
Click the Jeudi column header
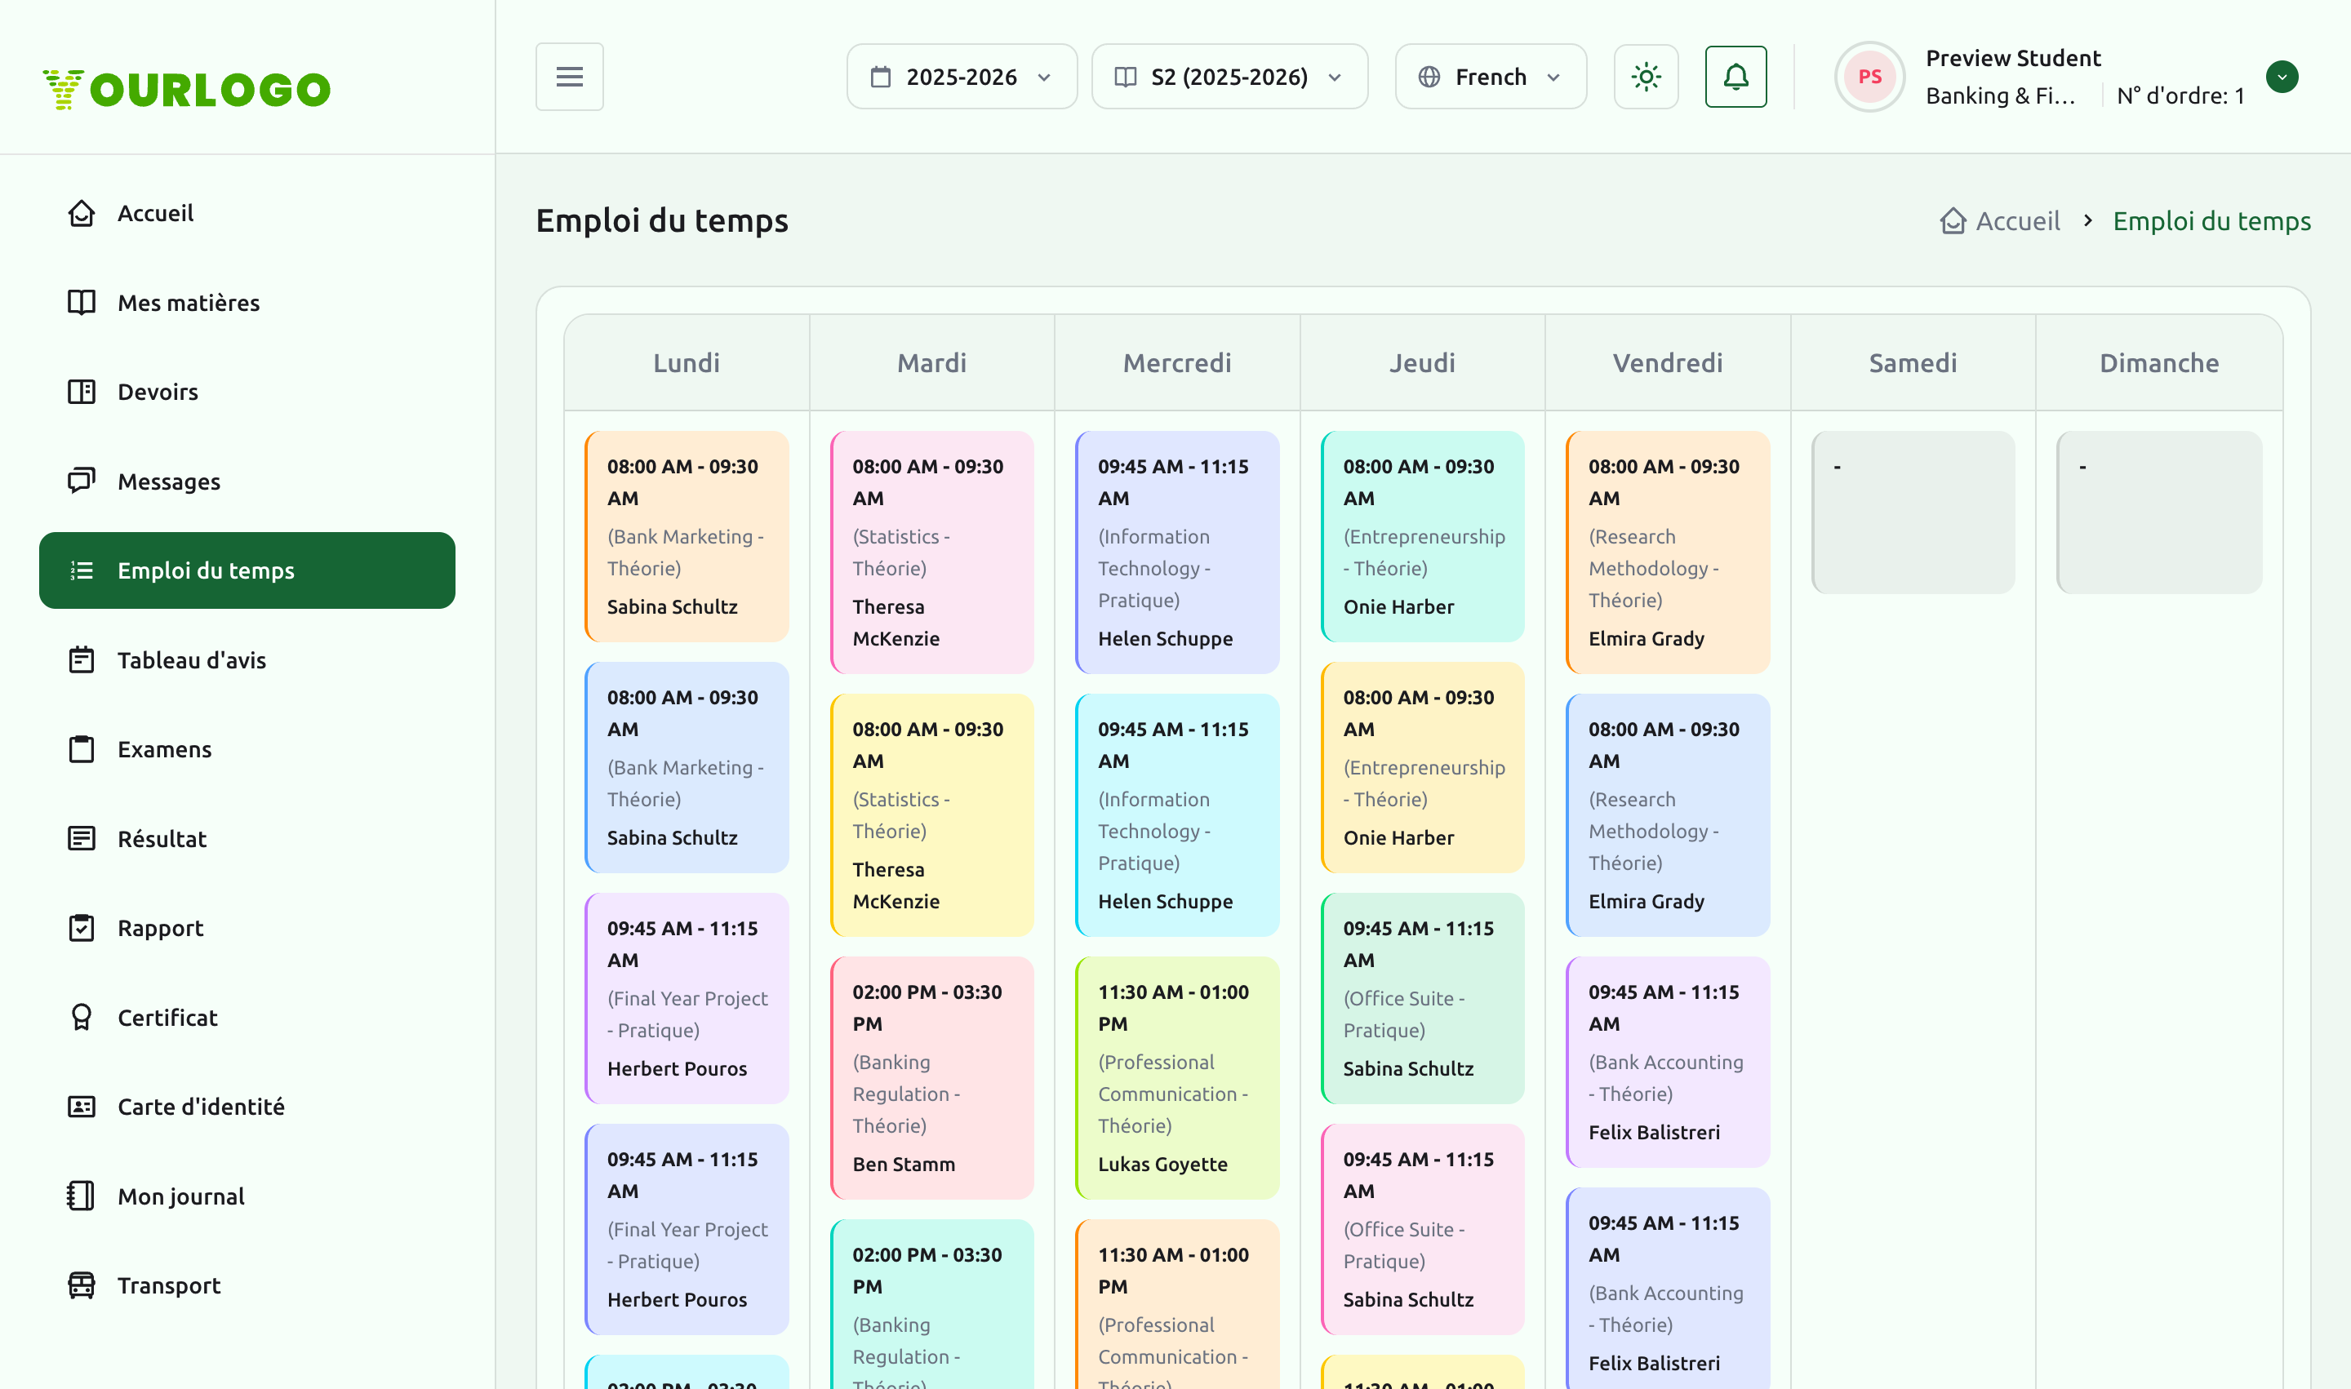pyautogui.click(x=1422, y=363)
